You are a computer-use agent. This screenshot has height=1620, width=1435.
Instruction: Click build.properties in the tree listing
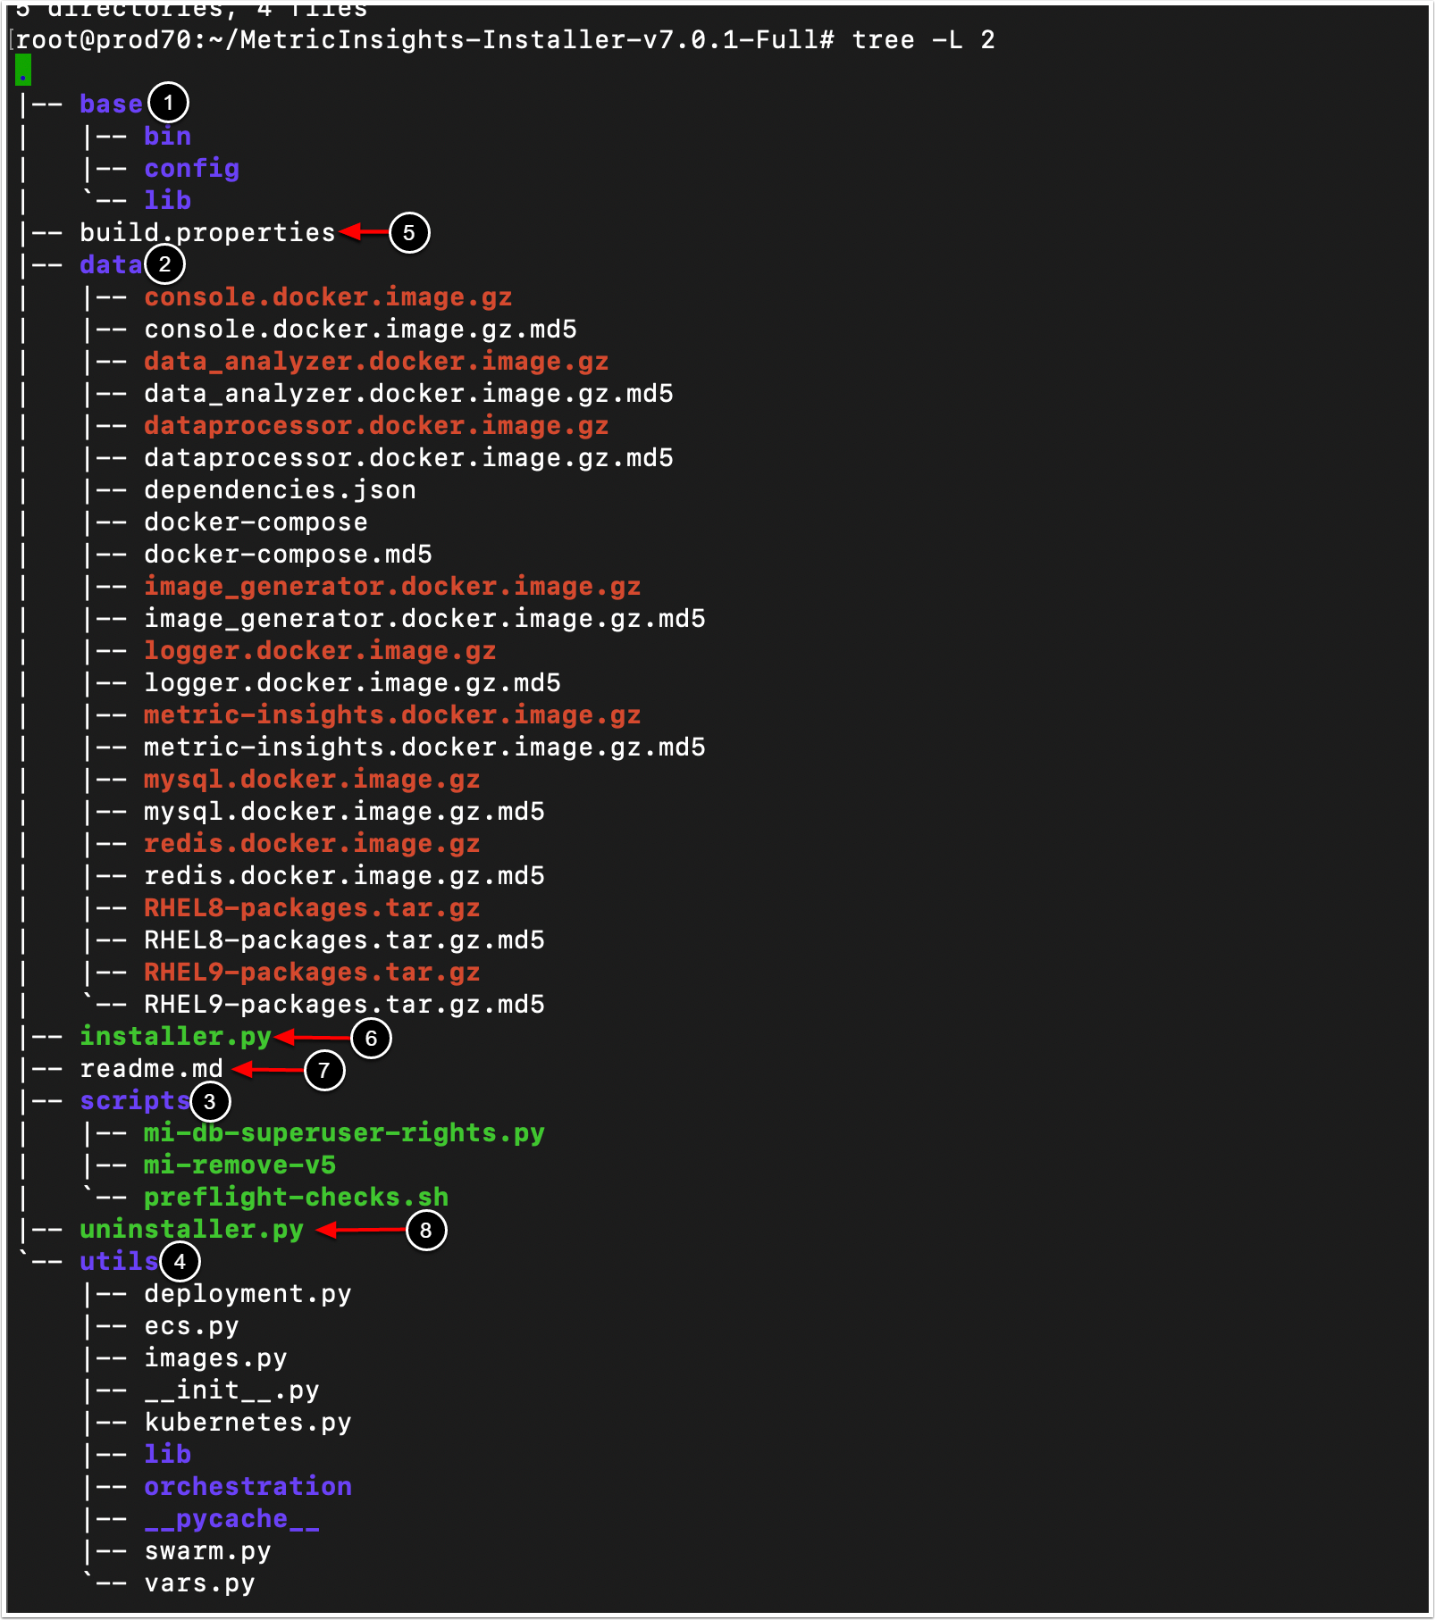point(207,233)
